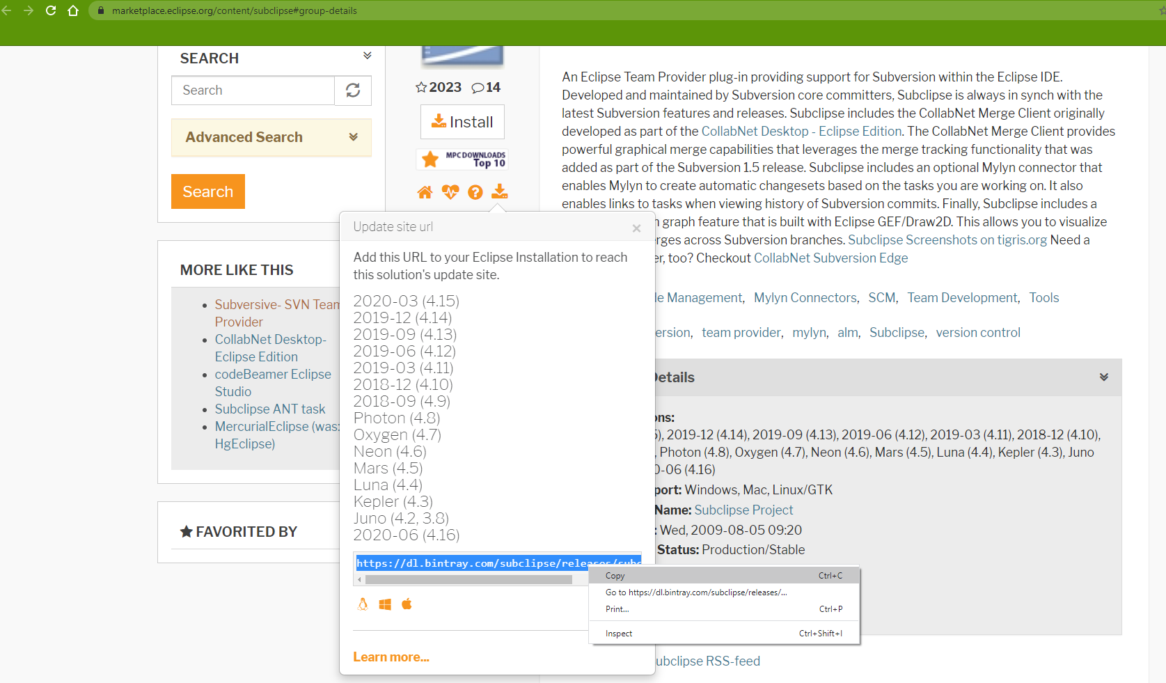1166x683 pixels.
Task: Open the Learn more... link
Action: click(391, 657)
